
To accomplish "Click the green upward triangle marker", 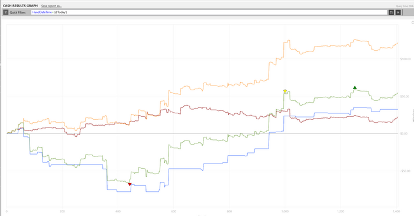I will [355, 88].
